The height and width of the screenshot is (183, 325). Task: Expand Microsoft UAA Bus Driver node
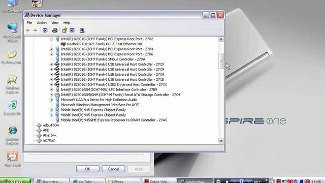click(x=51, y=100)
